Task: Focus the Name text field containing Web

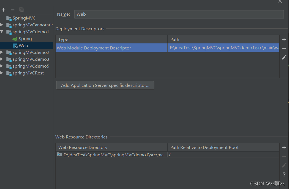Action: pos(179,14)
